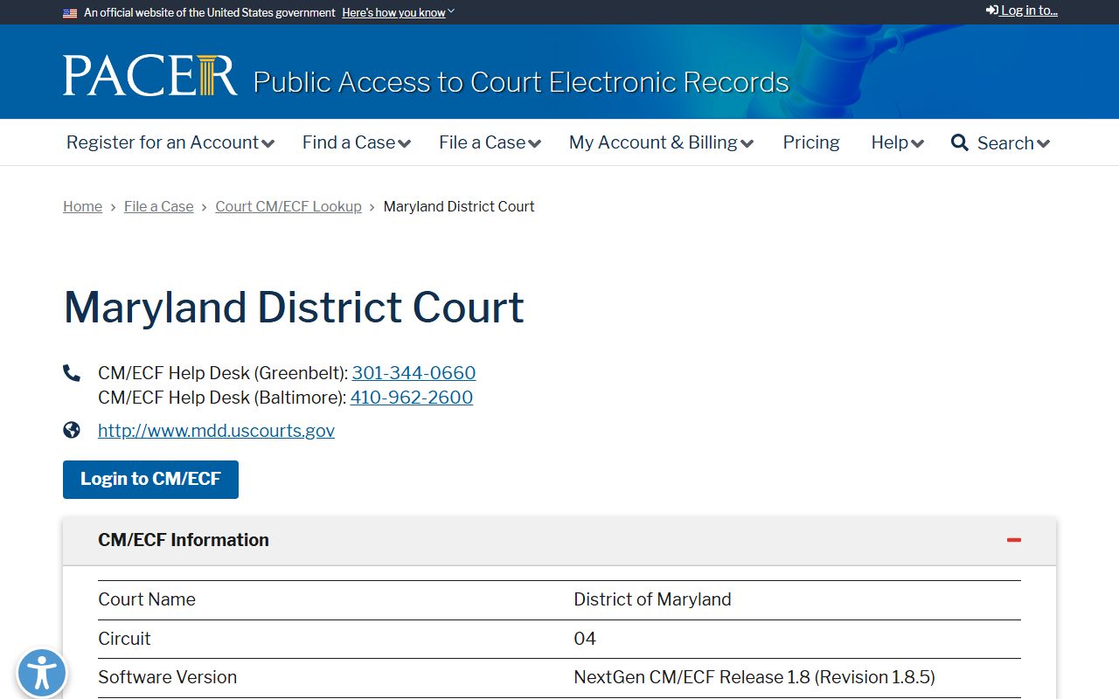Open the Search dropdown
Viewport: 1119px width, 699px height.
(1013, 142)
